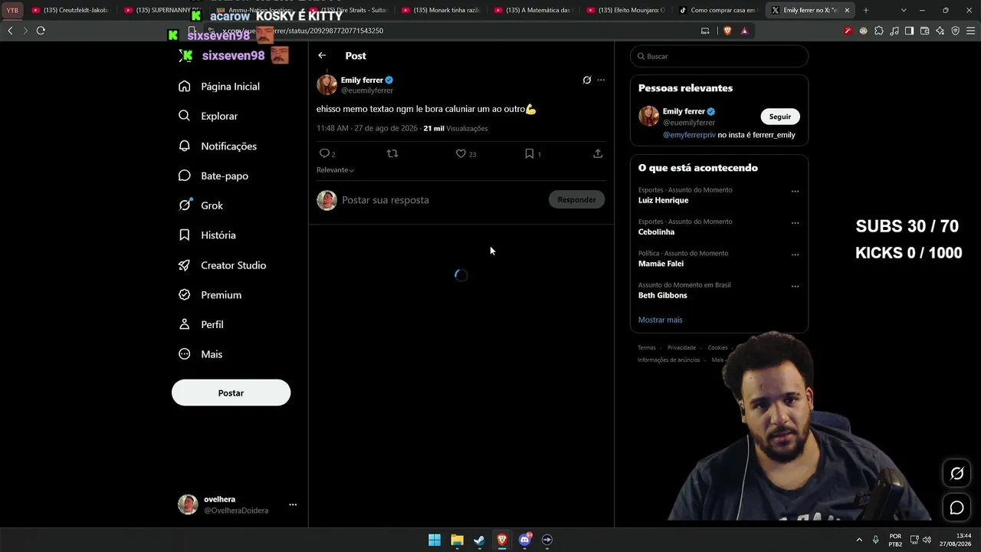Open the Mais circle icon

(184, 354)
